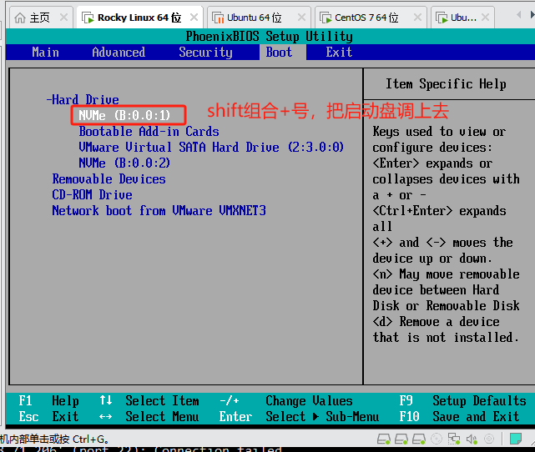Close the Ubuntu 64 位 tab
Viewport: 535px width, 452px height.
pos(301,17)
